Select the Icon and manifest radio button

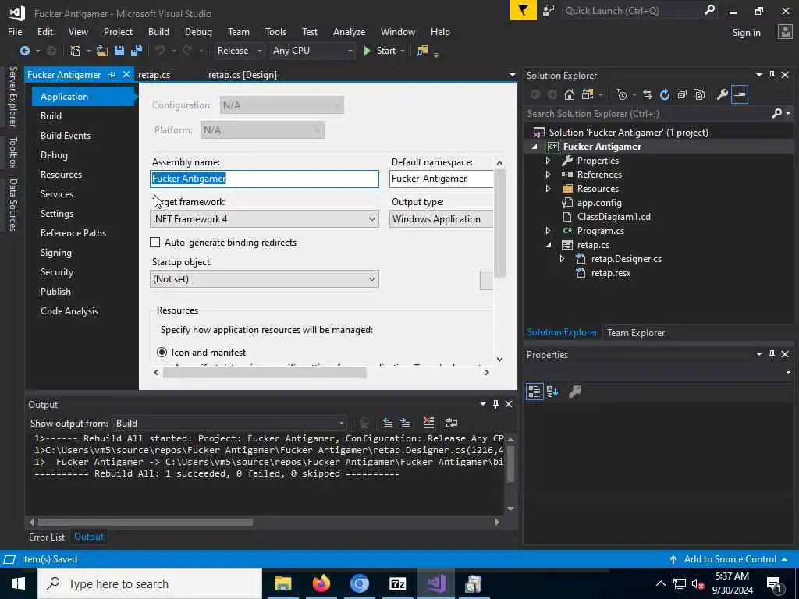click(x=162, y=352)
